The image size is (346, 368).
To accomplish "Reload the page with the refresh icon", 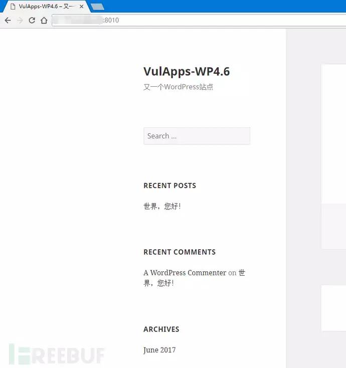I will [32, 21].
